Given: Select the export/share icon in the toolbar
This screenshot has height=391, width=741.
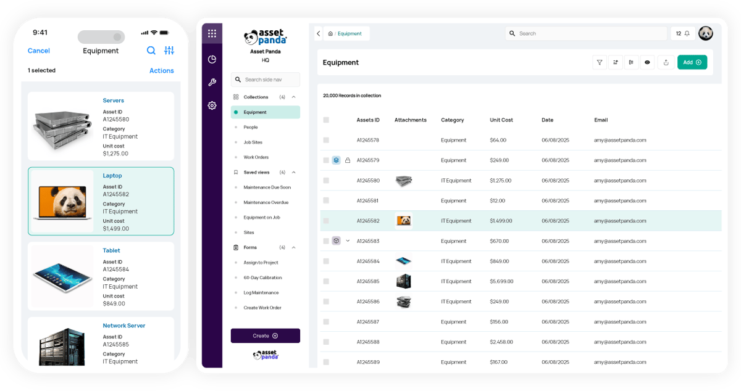Looking at the screenshot, I should tap(666, 62).
